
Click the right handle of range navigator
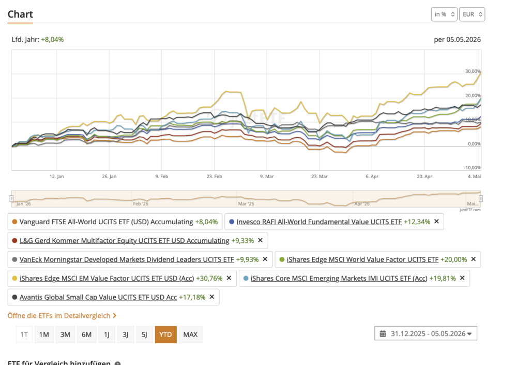(x=481, y=198)
